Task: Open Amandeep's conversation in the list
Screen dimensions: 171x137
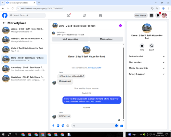Action: 24,69
